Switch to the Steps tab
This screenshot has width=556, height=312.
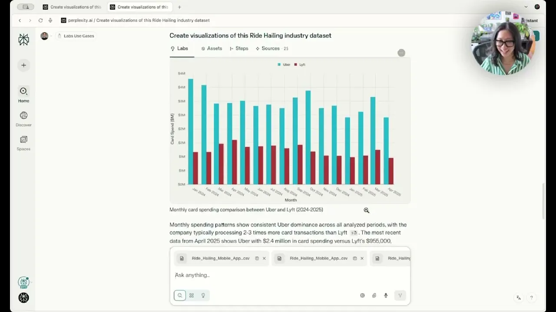pyautogui.click(x=239, y=49)
